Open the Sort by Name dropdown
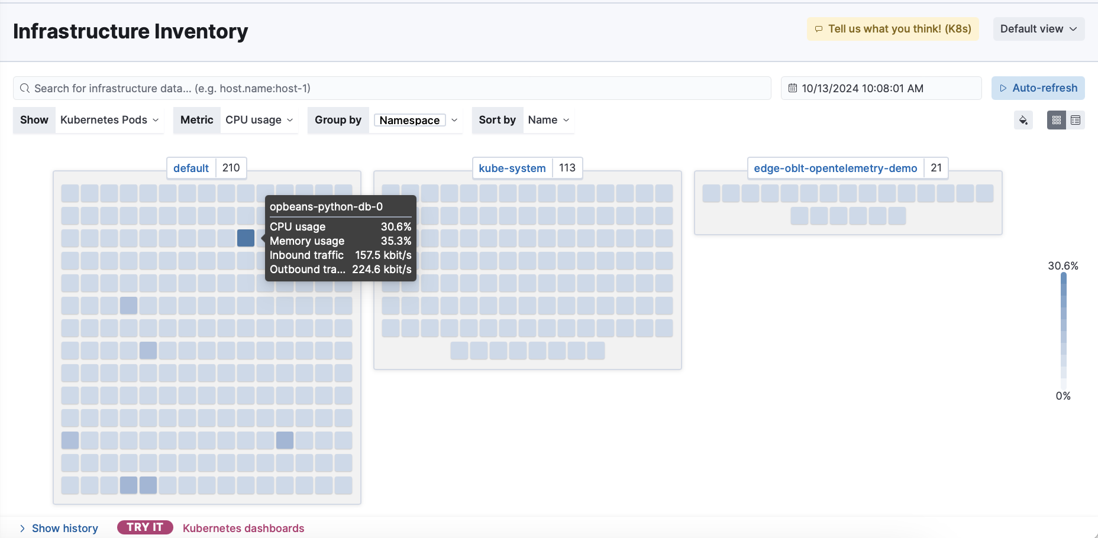Viewport: 1098px width, 538px height. click(548, 120)
